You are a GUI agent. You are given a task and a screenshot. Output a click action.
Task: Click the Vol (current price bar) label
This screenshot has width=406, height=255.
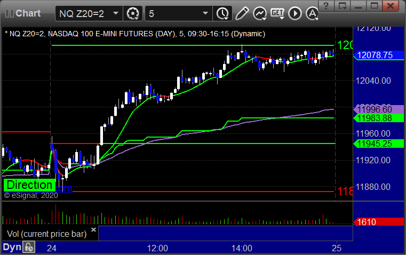(47, 234)
